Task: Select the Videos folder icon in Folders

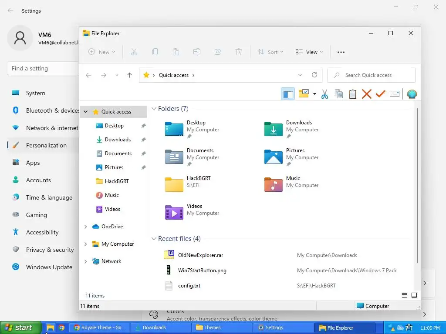Action: [174, 212]
